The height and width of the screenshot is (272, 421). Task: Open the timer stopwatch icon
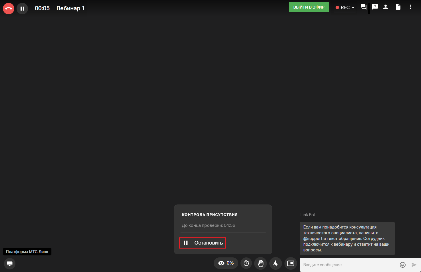point(246,263)
